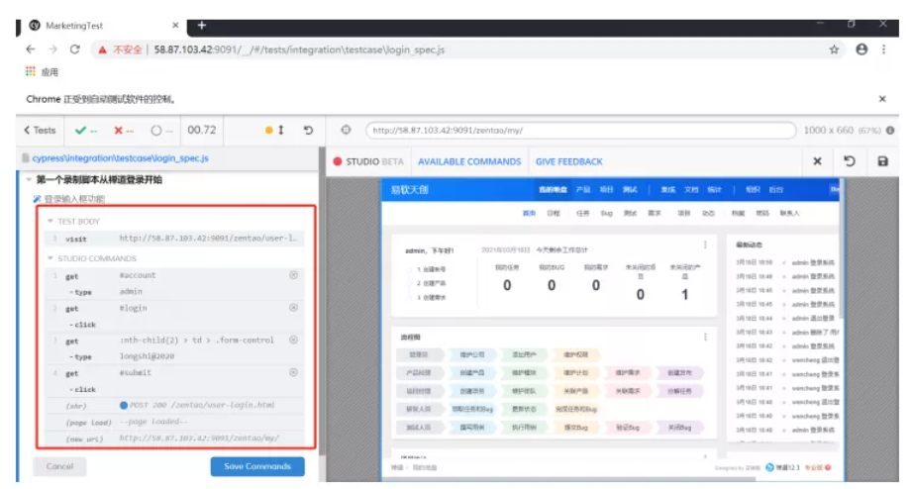Restart studio recording with undo arrow icon
The width and height of the screenshot is (911, 489).
(850, 161)
